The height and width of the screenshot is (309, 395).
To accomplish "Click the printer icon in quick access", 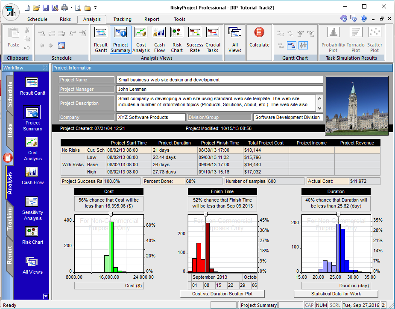I will tap(64, 8).
